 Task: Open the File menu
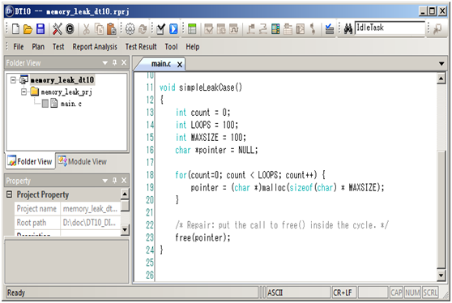(19, 47)
